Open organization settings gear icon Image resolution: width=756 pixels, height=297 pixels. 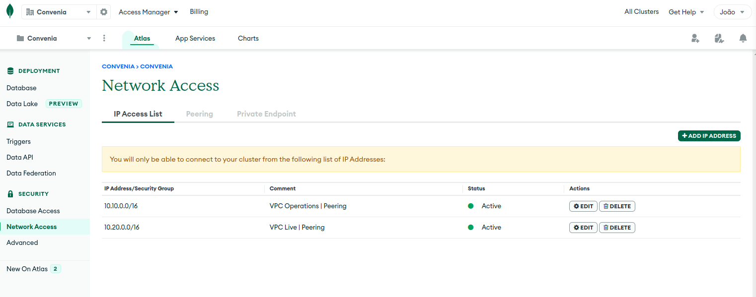pos(104,12)
